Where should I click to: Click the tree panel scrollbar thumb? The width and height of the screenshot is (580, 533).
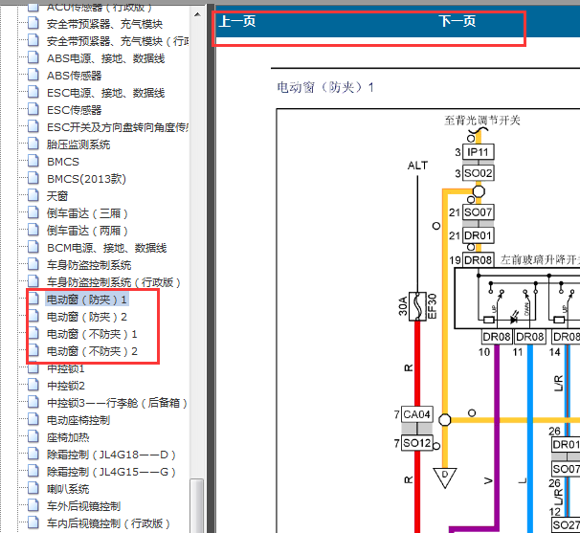click(x=197, y=505)
